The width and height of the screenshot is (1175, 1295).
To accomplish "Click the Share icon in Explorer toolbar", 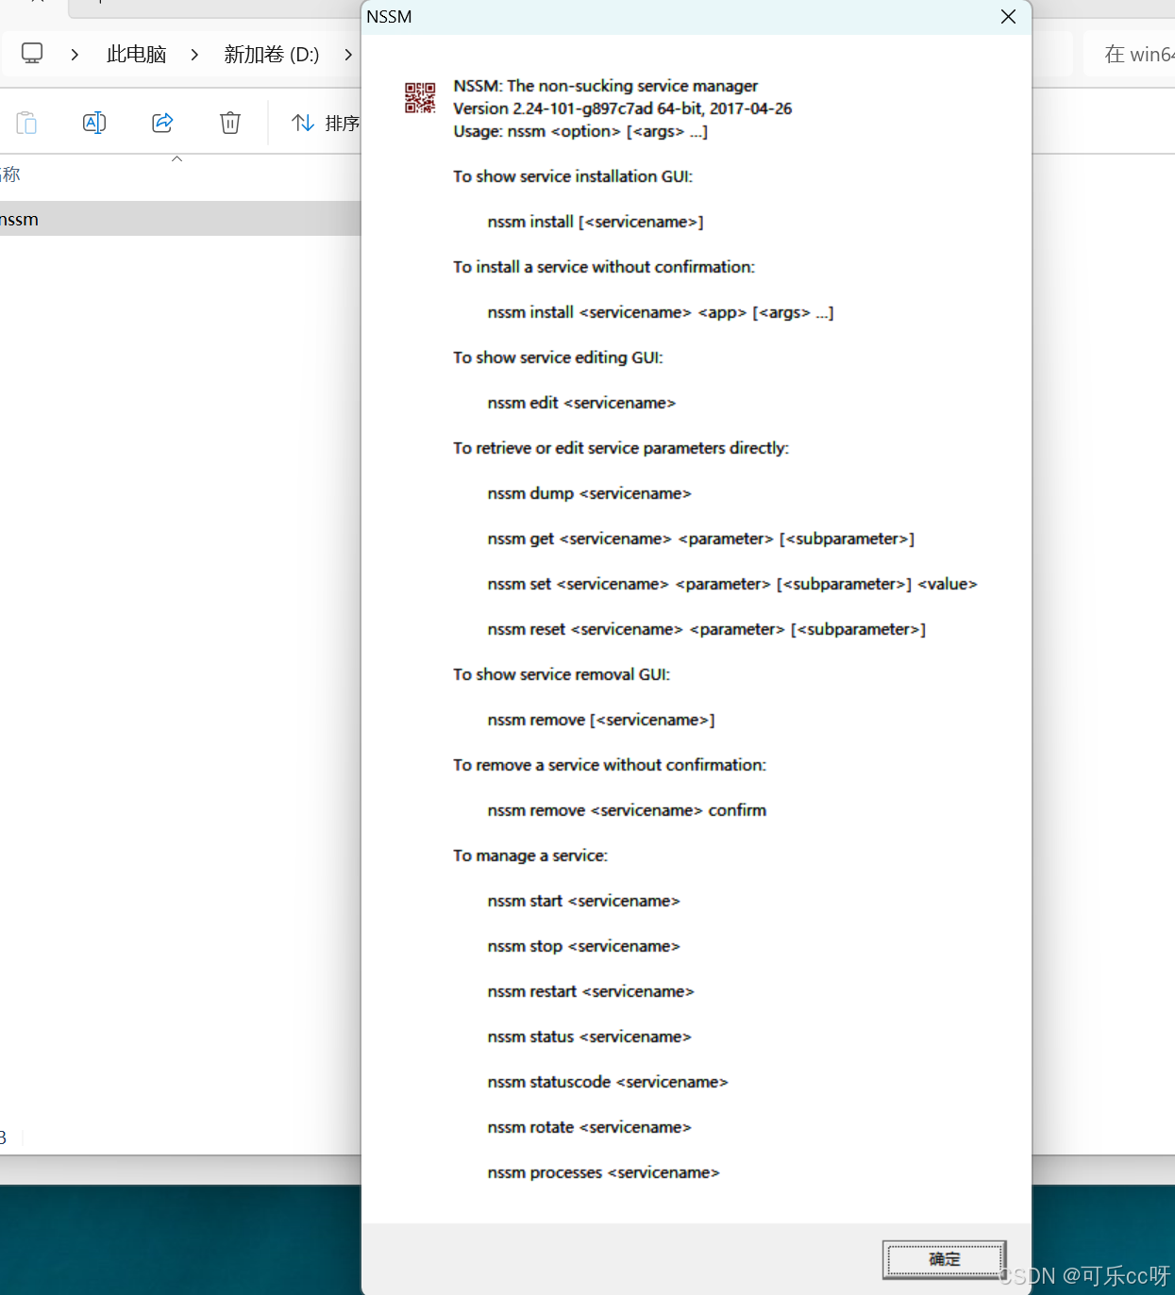I will coord(162,123).
